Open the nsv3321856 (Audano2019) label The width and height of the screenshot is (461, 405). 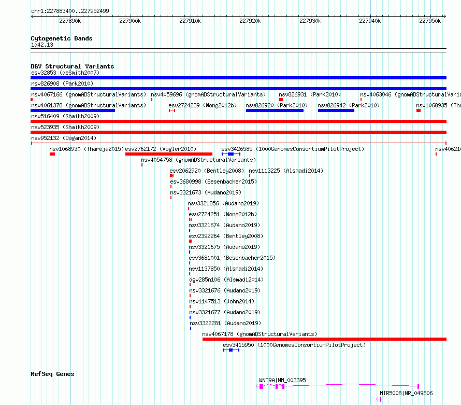223,203
